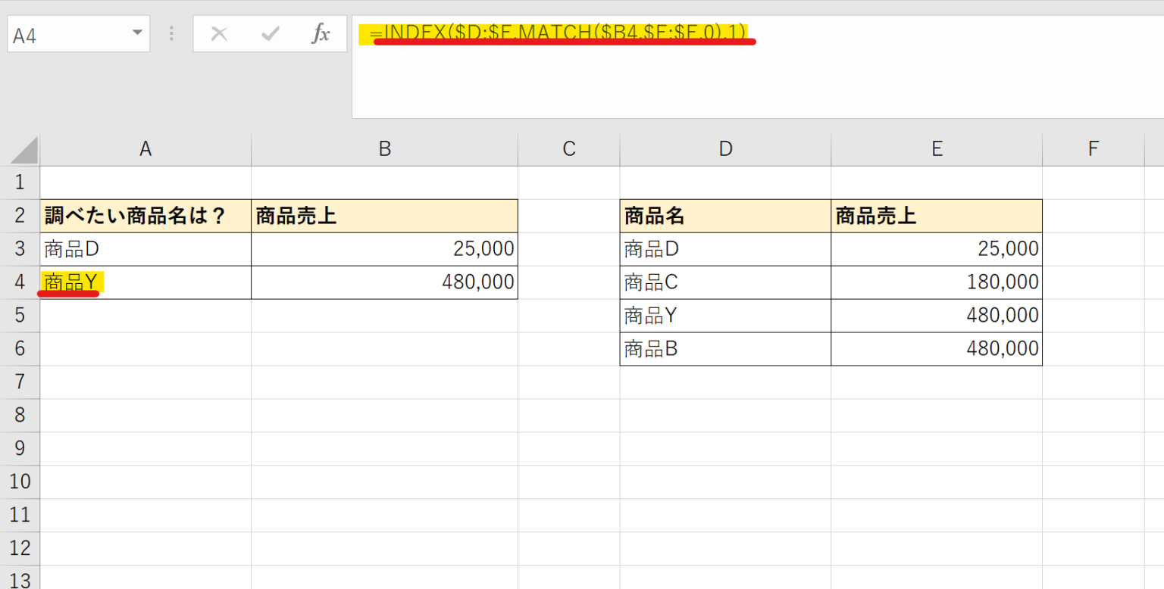The height and width of the screenshot is (589, 1164).
Task: Click cell B4 value 480,000
Action: click(x=385, y=282)
